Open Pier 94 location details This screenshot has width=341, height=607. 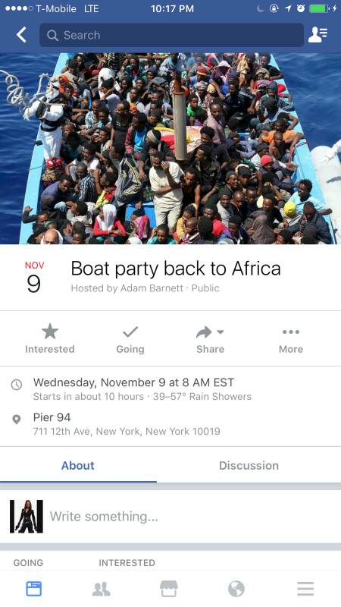point(170,424)
